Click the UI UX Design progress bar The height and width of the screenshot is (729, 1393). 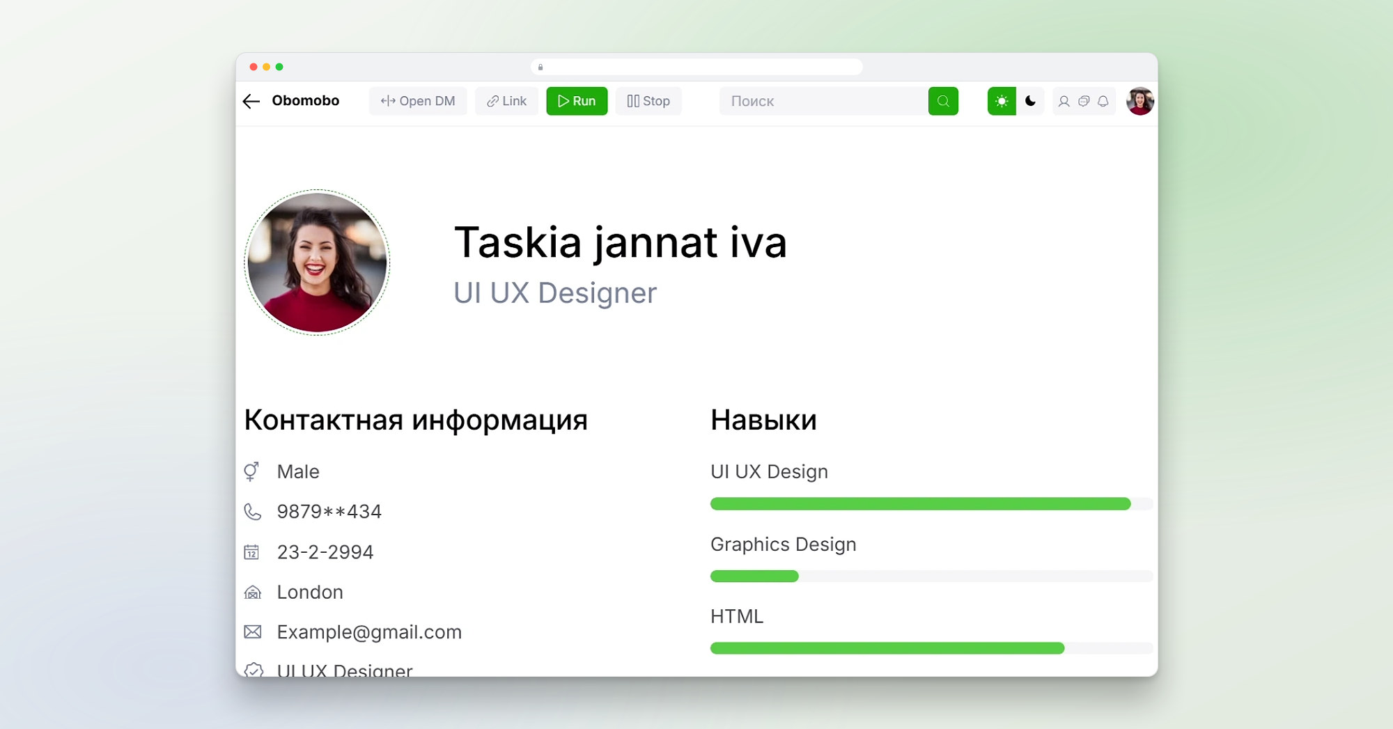click(x=931, y=504)
